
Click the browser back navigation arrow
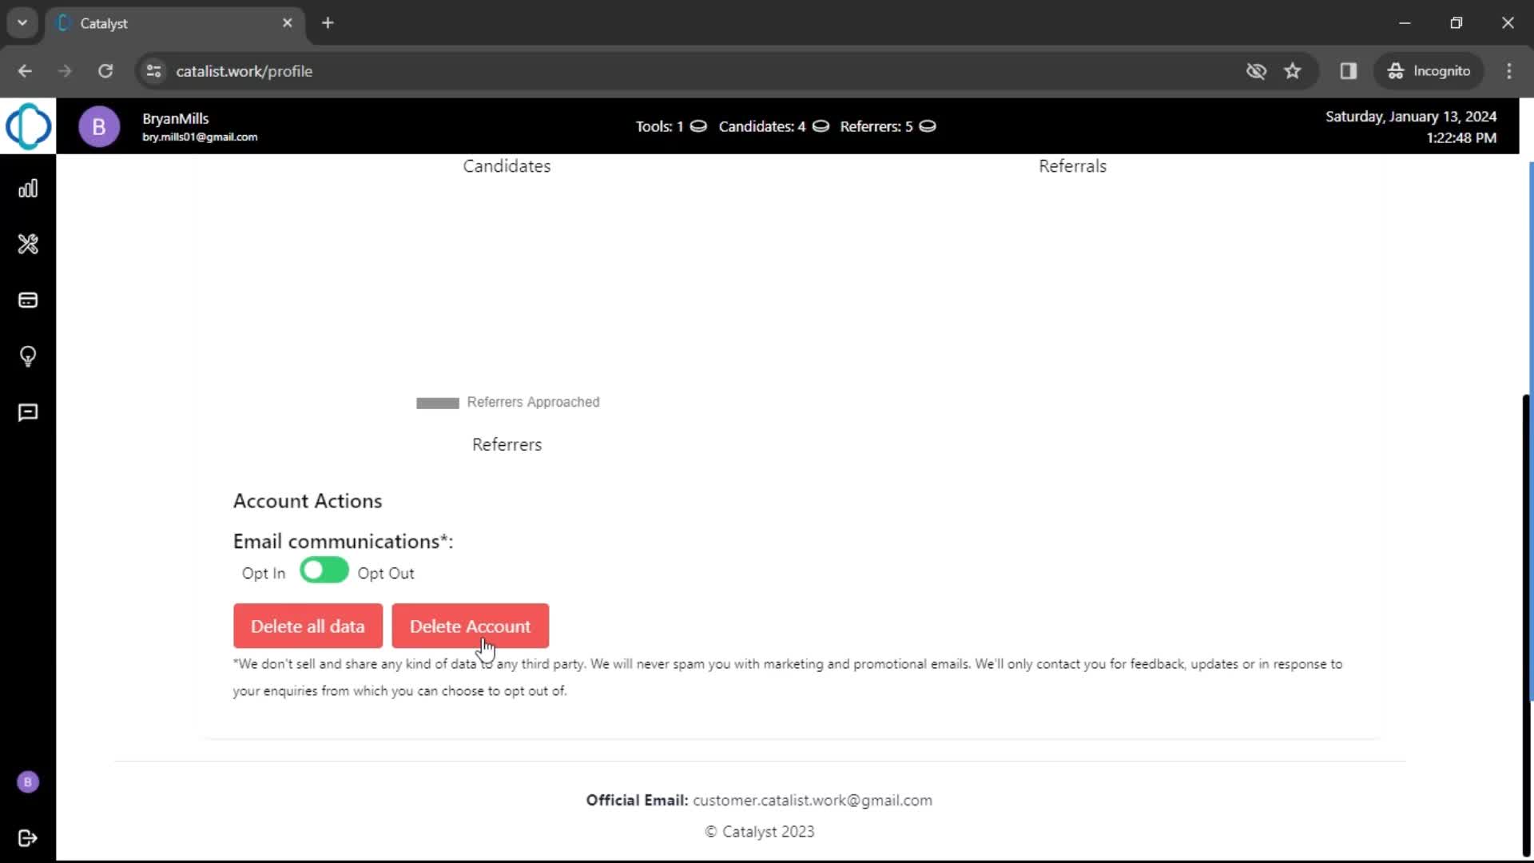click(24, 70)
